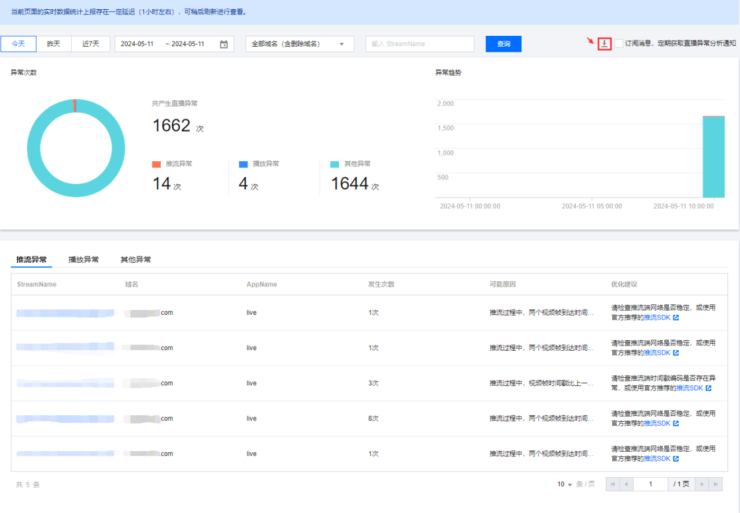This screenshot has height=513, width=740.
Task: Open the date range calendar icon
Action: coord(224,44)
